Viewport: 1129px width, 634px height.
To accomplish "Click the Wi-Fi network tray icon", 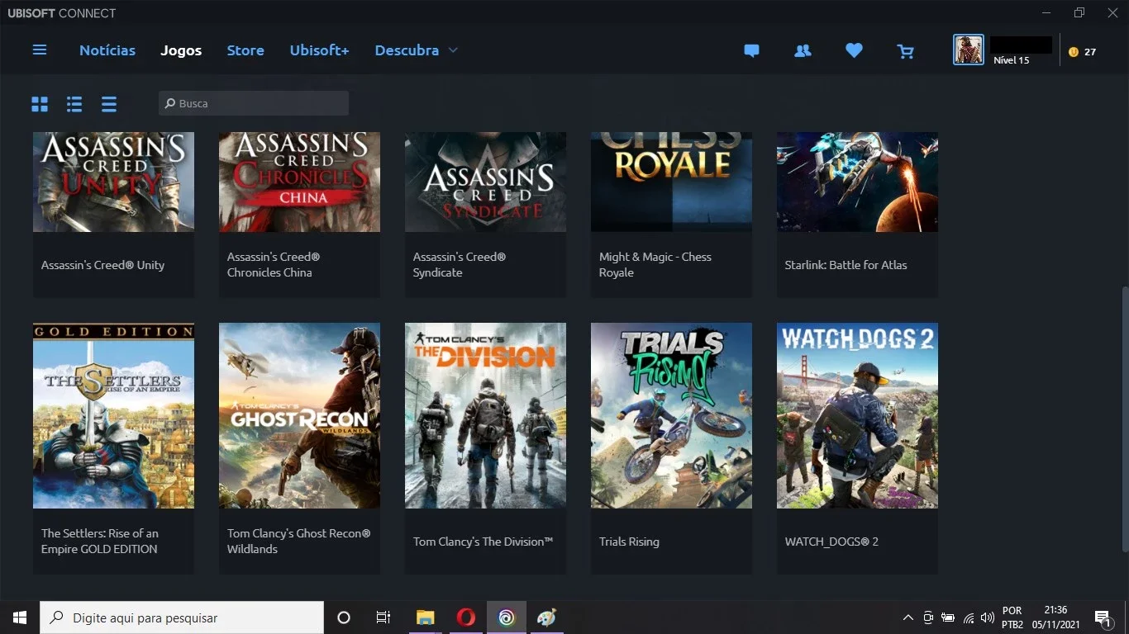I will pyautogui.click(x=968, y=617).
